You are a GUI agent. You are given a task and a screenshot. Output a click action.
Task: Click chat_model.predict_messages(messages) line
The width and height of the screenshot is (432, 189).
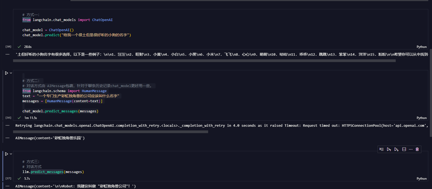click(60, 111)
